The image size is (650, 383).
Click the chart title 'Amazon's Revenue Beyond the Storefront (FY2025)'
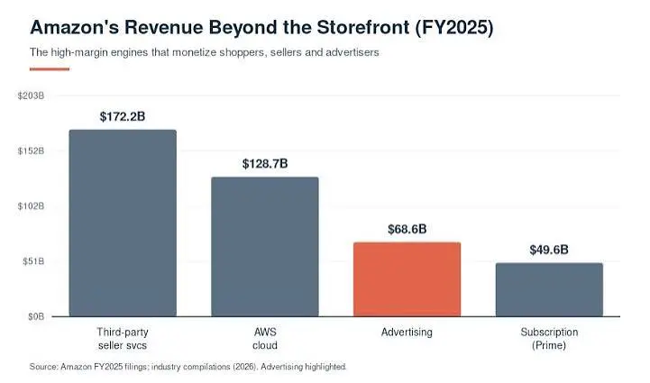tap(261, 28)
